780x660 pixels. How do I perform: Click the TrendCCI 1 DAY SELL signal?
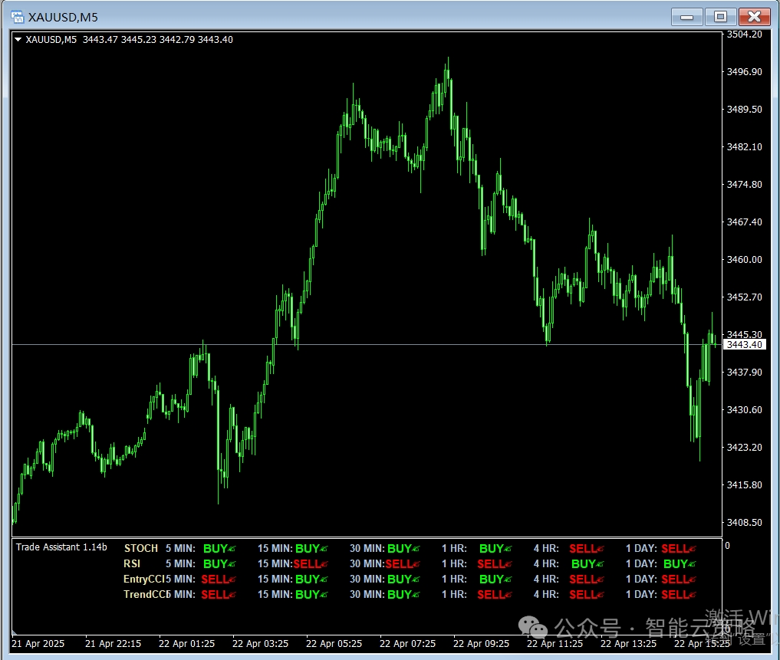pyautogui.click(x=679, y=594)
